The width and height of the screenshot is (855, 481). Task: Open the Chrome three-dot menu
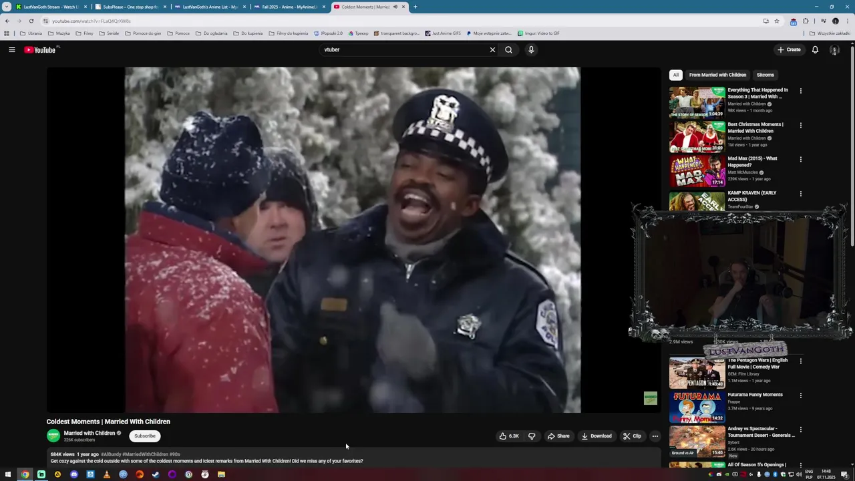pyautogui.click(x=846, y=21)
